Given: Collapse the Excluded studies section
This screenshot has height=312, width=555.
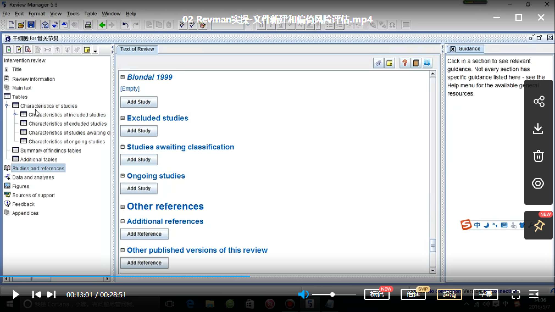Looking at the screenshot, I should pyautogui.click(x=123, y=118).
